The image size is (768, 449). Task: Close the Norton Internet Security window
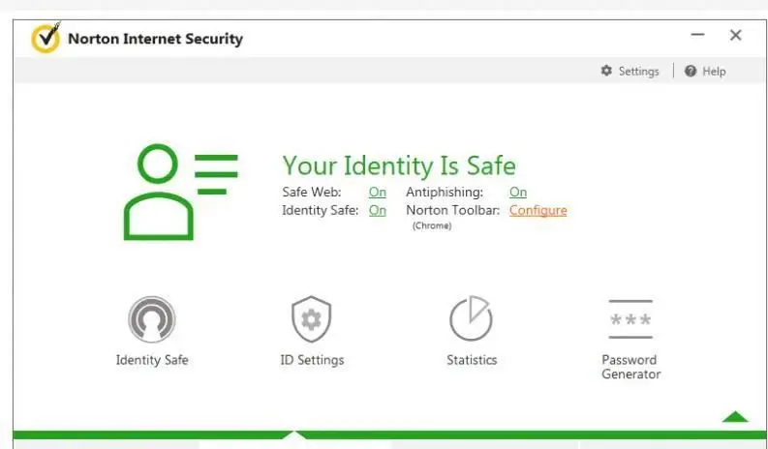coord(736,35)
